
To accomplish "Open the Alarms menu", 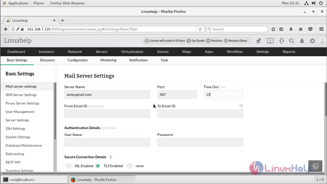I will click(x=163, y=52).
